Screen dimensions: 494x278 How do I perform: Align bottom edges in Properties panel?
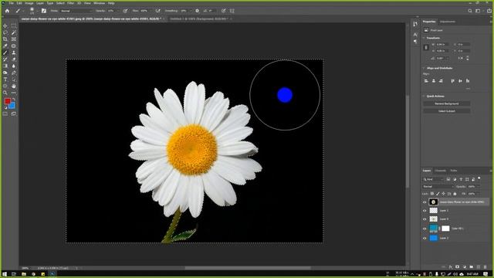[x=468, y=81]
